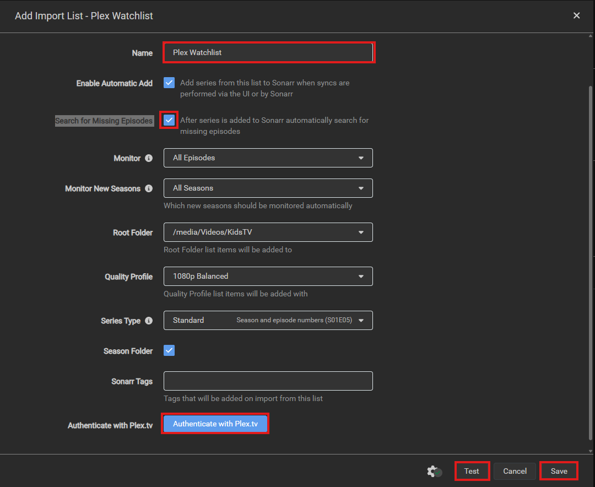The height and width of the screenshot is (487, 595).
Task: Click the dialog vertical scrollbar
Action: point(591,263)
